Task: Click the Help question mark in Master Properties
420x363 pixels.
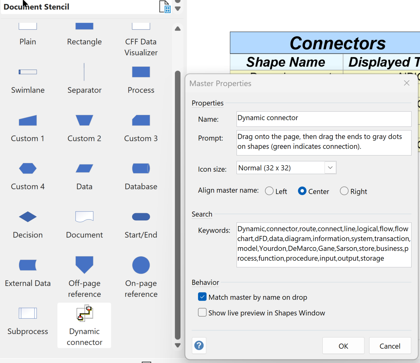Action: click(199, 346)
